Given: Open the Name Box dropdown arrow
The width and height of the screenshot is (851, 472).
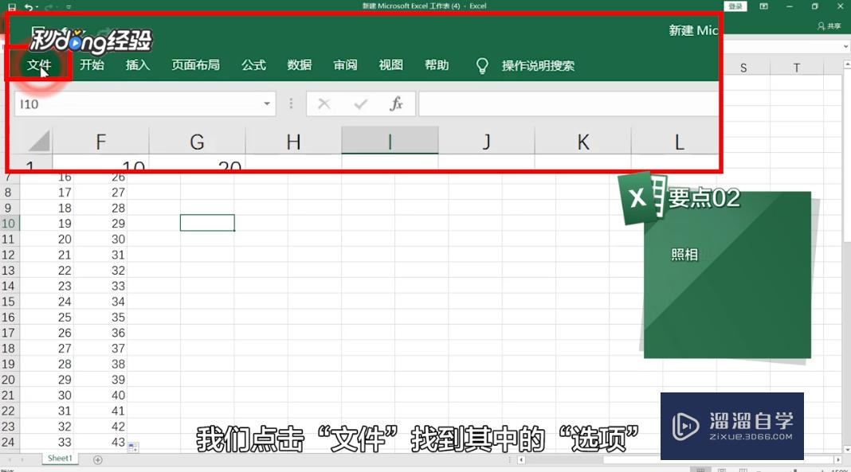Looking at the screenshot, I should click(267, 103).
